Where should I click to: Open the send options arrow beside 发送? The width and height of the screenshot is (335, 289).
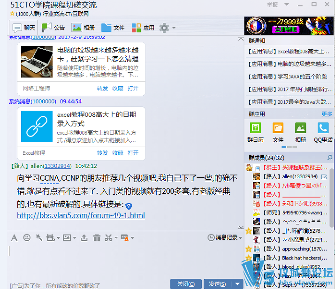tap(237, 284)
